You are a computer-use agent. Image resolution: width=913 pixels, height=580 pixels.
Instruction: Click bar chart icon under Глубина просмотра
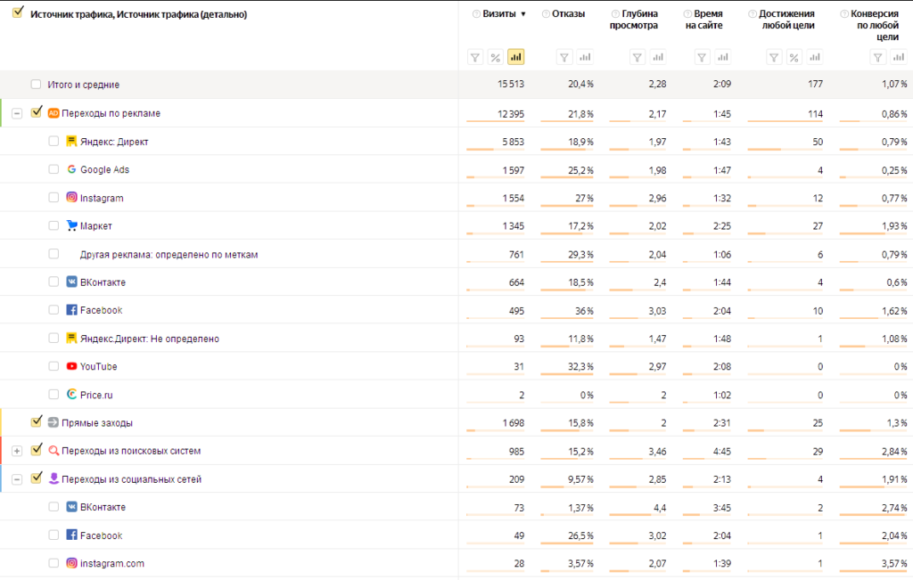pos(657,57)
